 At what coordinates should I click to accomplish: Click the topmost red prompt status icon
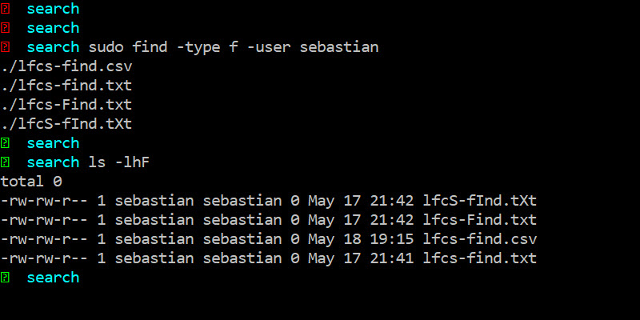6,9
